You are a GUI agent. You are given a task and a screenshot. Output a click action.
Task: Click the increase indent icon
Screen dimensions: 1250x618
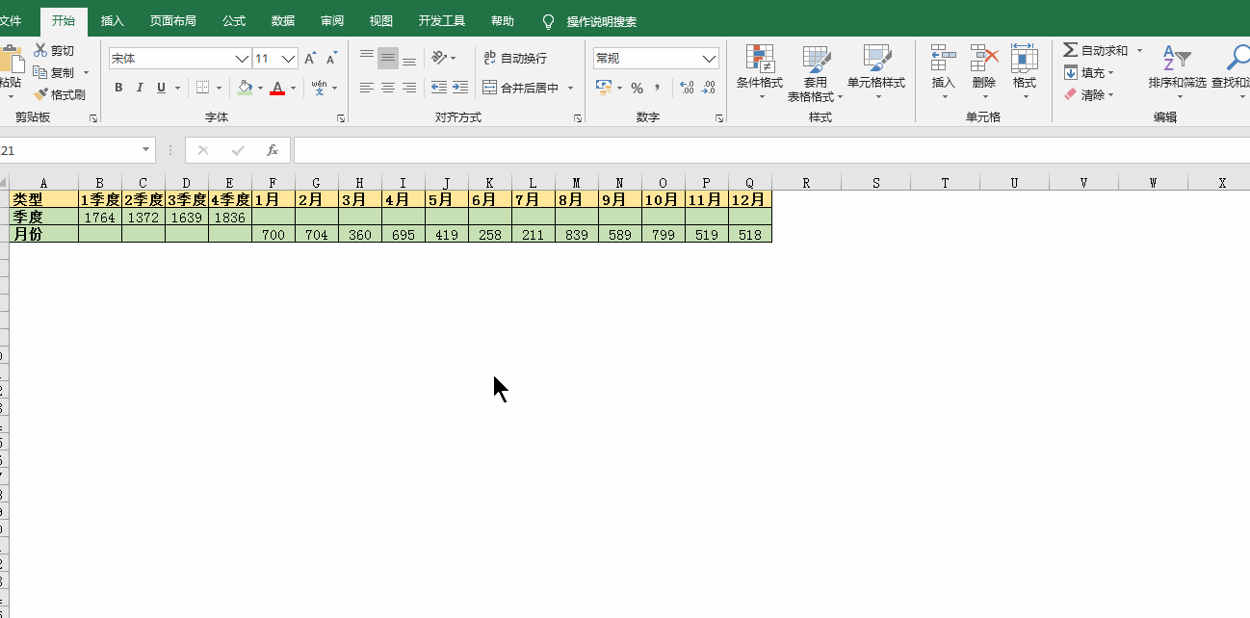[460, 88]
